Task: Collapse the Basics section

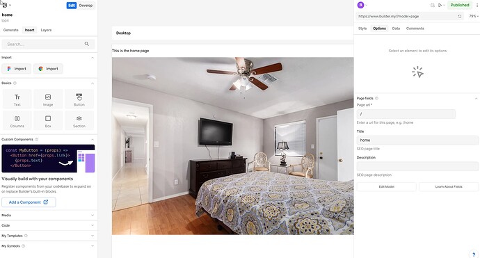Action: 93,83
